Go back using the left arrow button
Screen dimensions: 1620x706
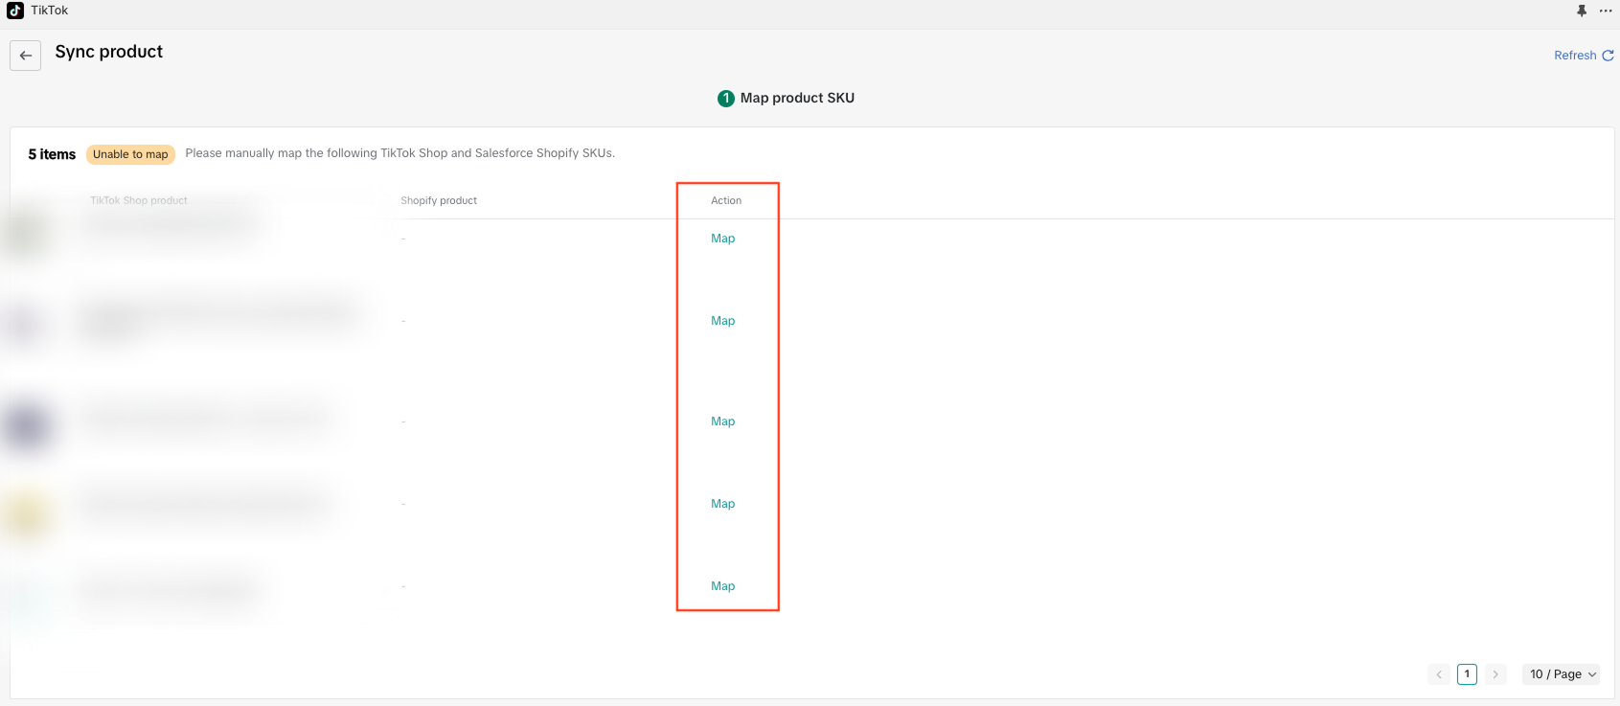[26, 56]
